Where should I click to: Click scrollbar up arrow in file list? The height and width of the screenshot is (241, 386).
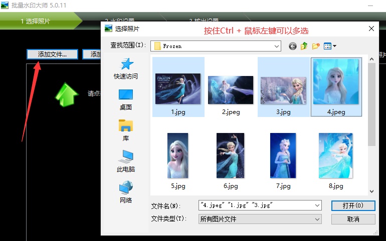[372, 59]
